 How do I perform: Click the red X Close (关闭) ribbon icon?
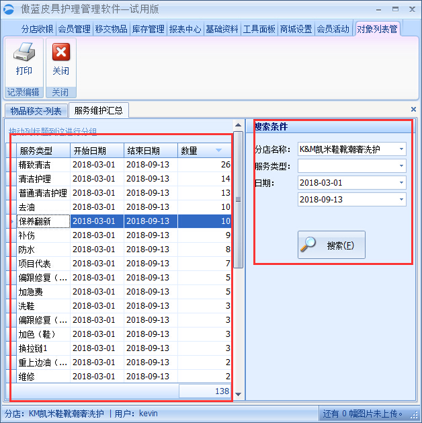pos(60,52)
